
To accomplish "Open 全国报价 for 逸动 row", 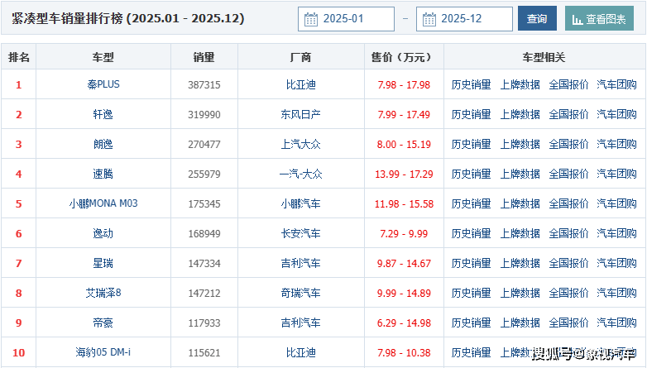I will (x=568, y=233).
